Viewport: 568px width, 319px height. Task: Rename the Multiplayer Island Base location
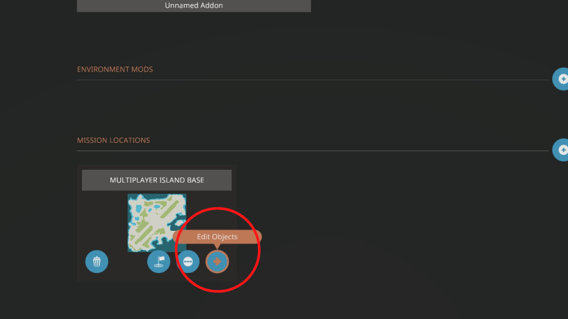[157, 180]
